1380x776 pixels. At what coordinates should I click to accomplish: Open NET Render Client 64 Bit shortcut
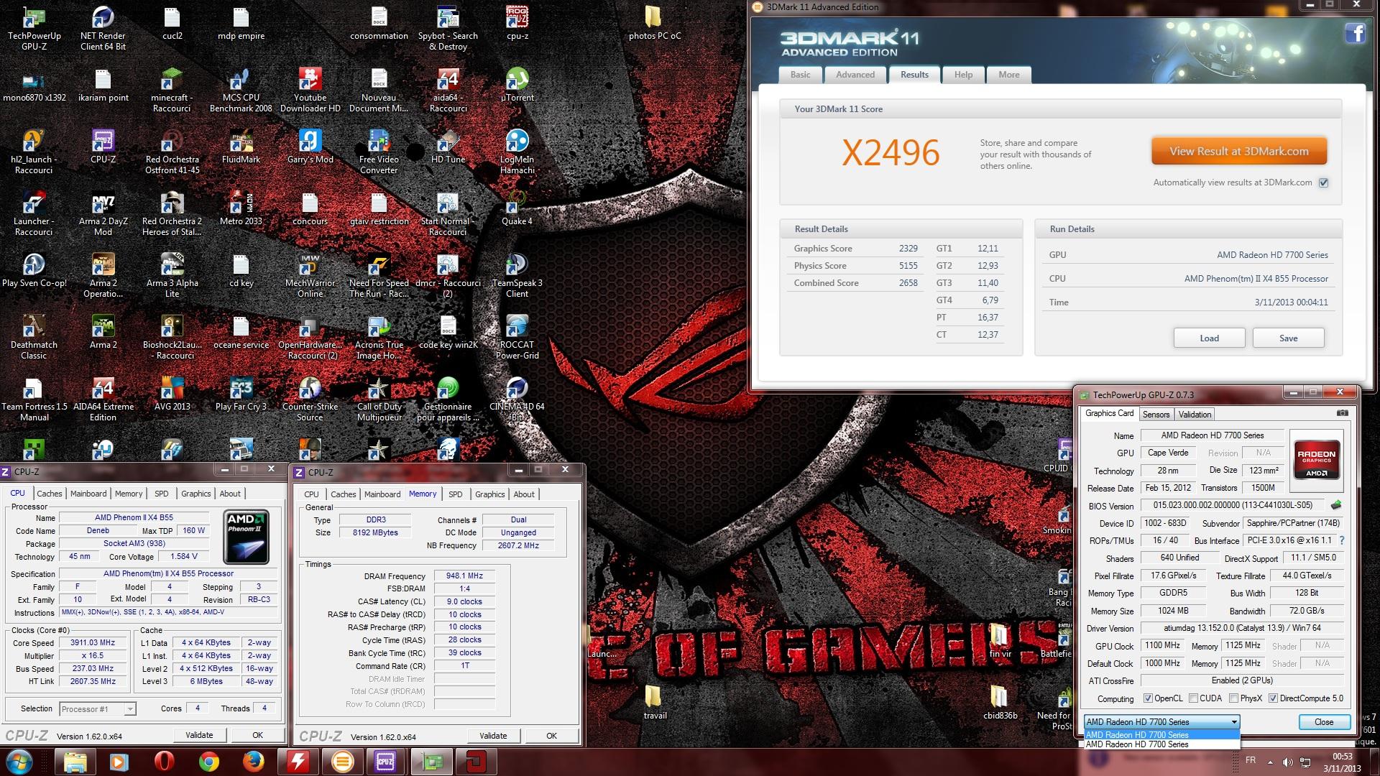point(103,29)
